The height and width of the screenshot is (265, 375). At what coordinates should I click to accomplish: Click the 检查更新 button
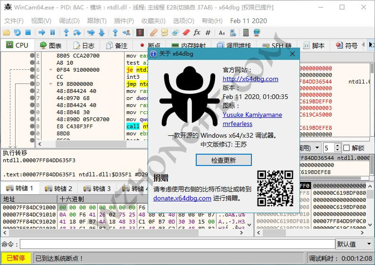click(224, 160)
